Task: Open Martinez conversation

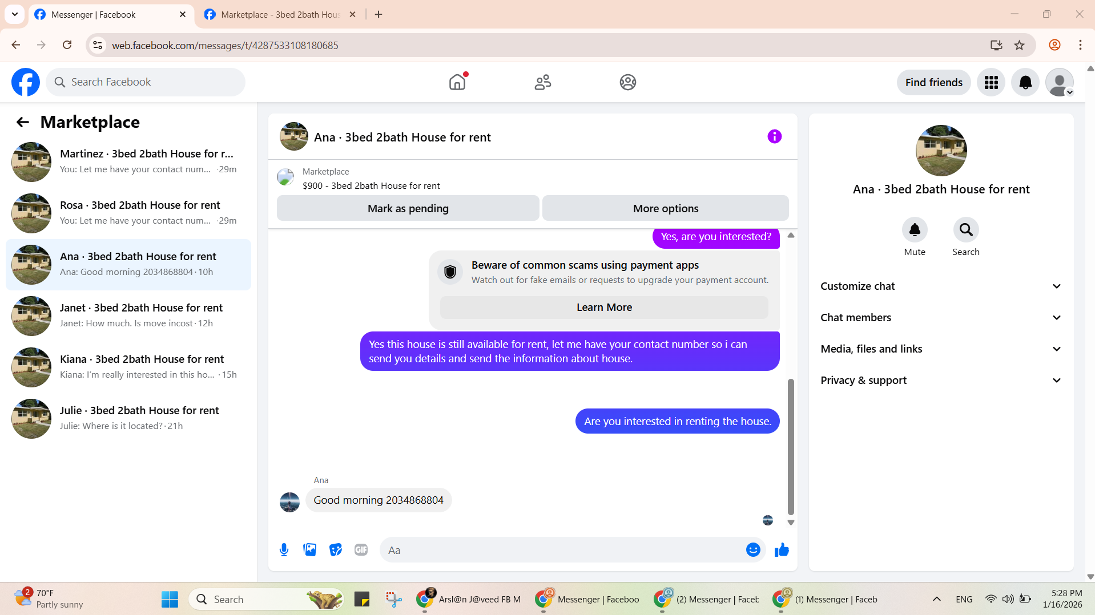Action: click(x=128, y=162)
